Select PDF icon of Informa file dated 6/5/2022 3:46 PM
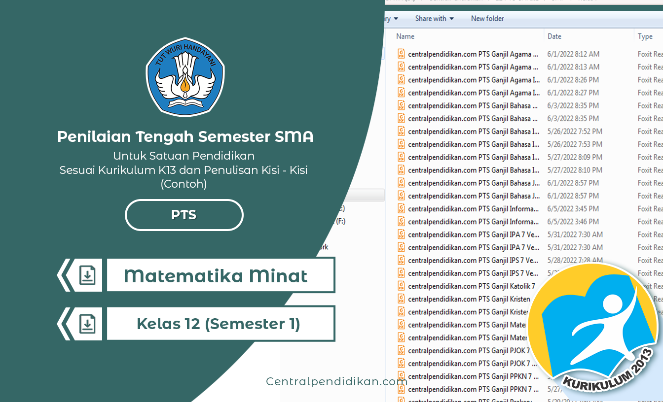 (402, 222)
